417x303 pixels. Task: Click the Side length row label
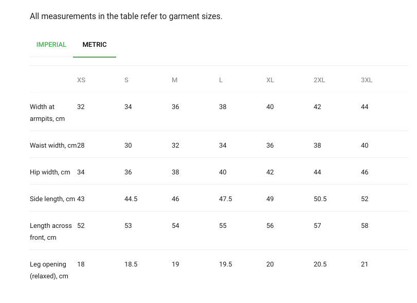pyautogui.click(x=52, y=199)
